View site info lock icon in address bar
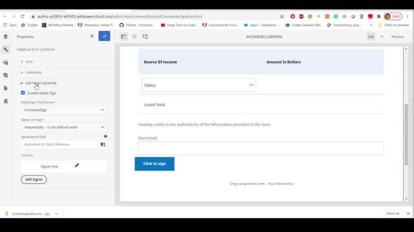Image resolution: width=414 pixels, height=232 pixels. (33, 17)
